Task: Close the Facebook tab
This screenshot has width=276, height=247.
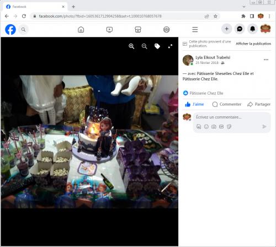Action: coord(63,7)
